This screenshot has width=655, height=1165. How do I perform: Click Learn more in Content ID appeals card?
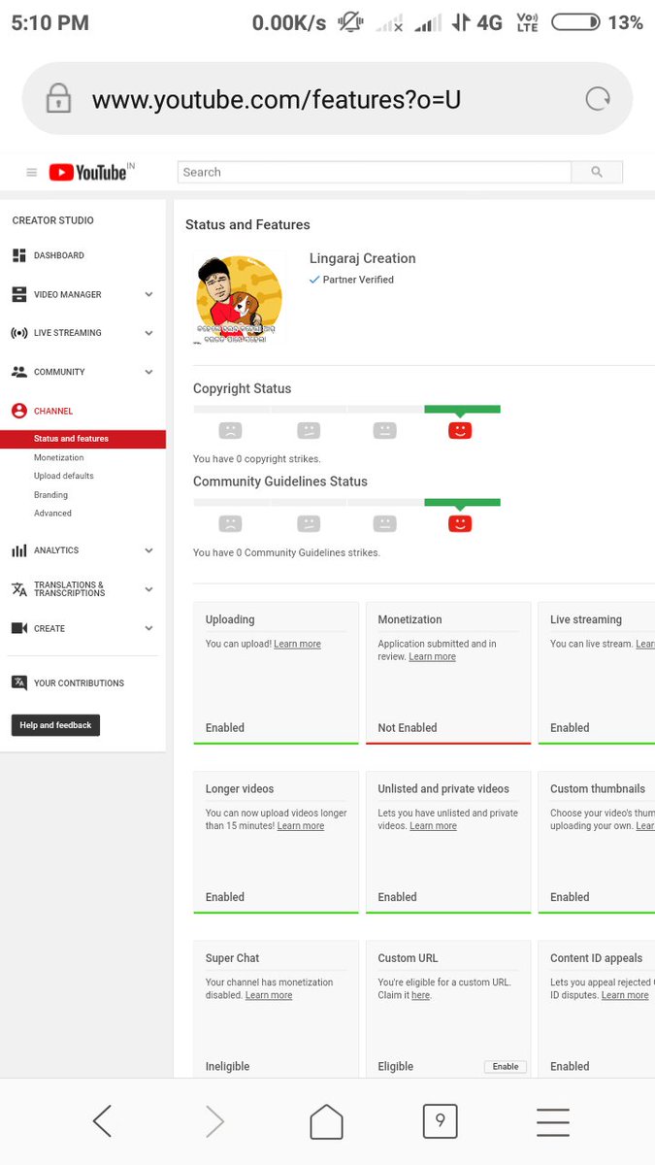click(x=625, y=996)
